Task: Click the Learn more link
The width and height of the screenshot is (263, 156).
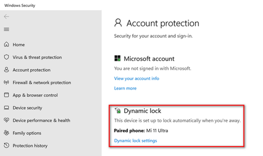Action: 125,88
